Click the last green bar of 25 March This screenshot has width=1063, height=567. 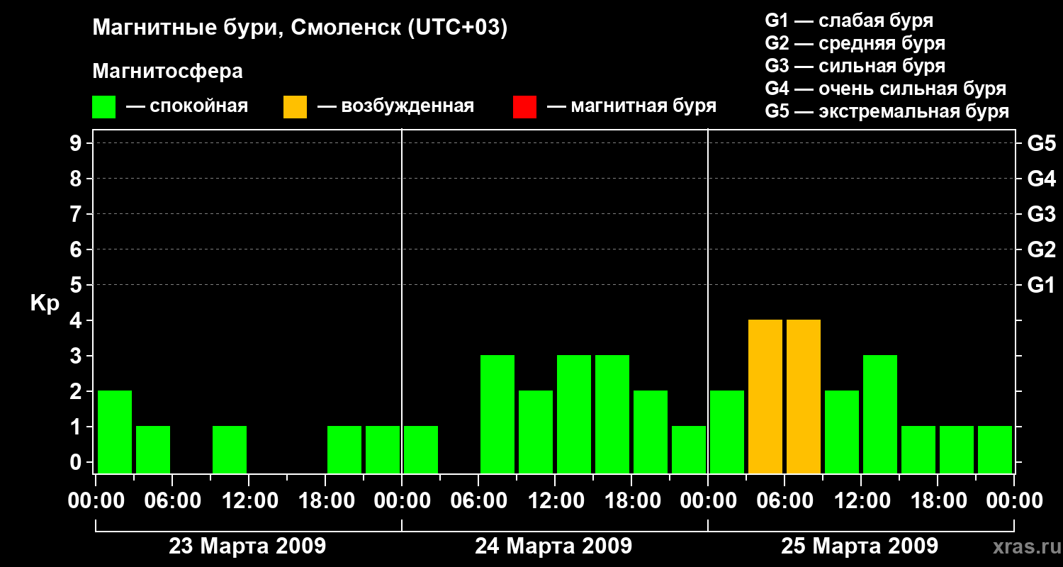click(x=995, y=449)
